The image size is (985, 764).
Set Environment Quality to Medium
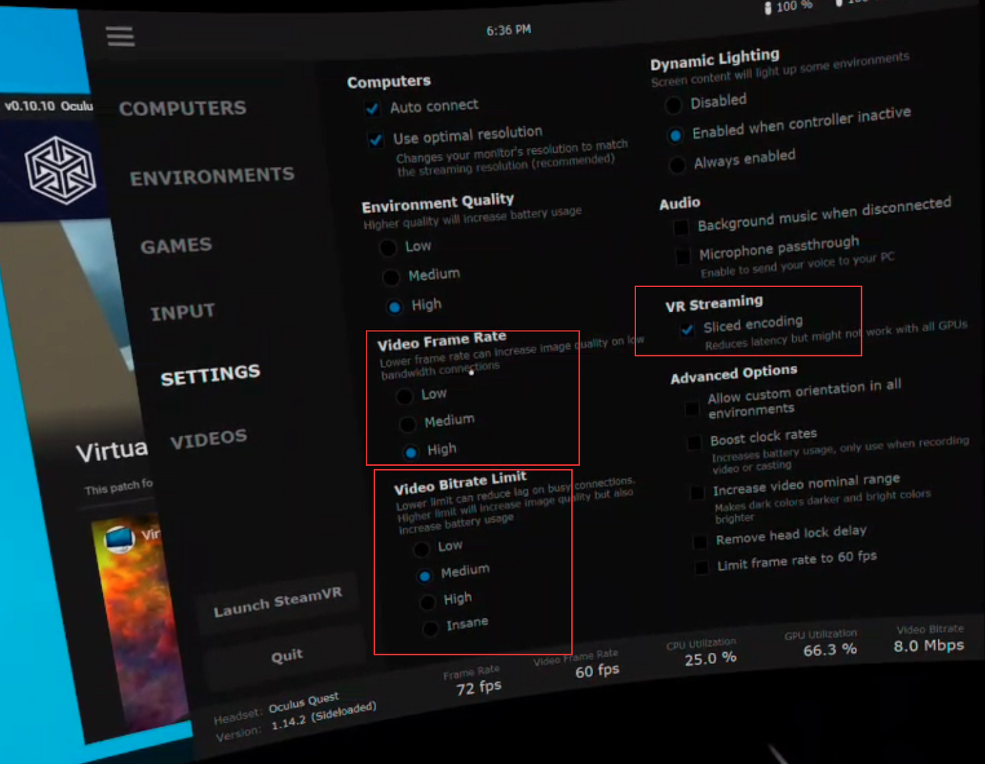(x=390, y=277)
